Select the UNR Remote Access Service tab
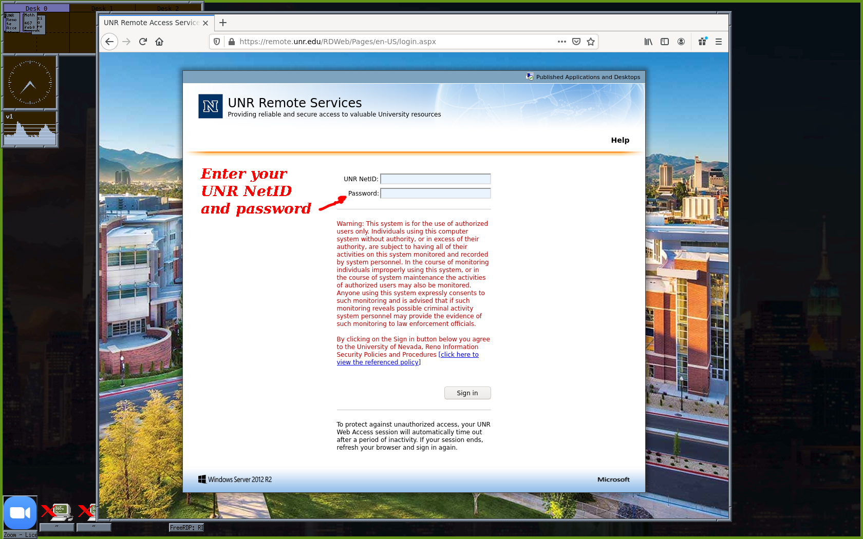 coord(151,23)
